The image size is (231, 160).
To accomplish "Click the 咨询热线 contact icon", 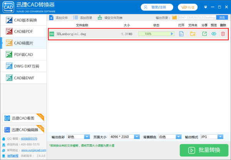I will click(4, 145).
